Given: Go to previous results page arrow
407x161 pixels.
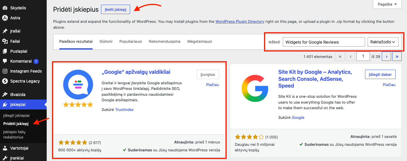Looking at the screenshot, I should coord(351,56).
